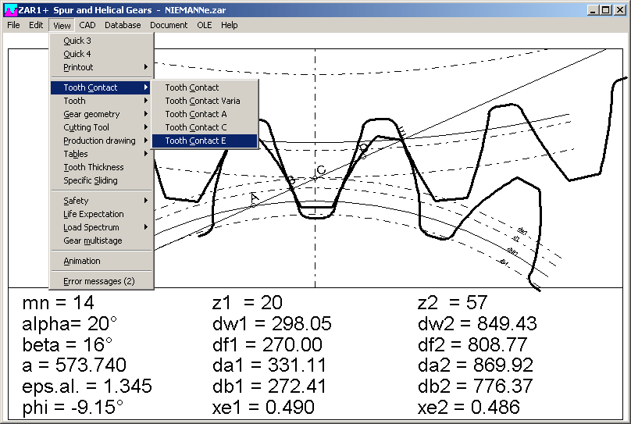Choose Tooth Contact Varia option
Image resolution: width=631 pixels, height=424 pixels.
click(202, 101)
